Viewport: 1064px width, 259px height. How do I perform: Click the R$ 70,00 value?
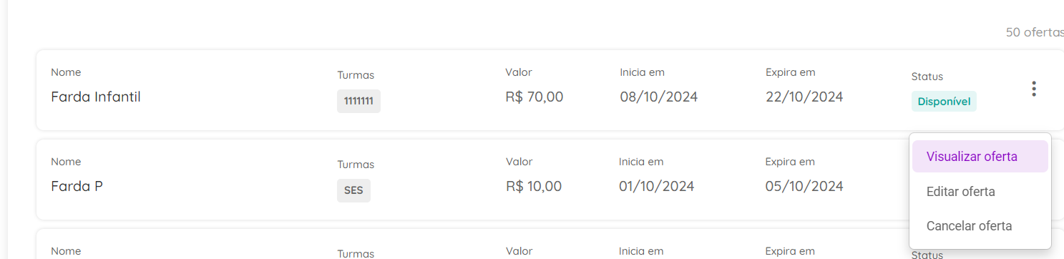point(535,97)
